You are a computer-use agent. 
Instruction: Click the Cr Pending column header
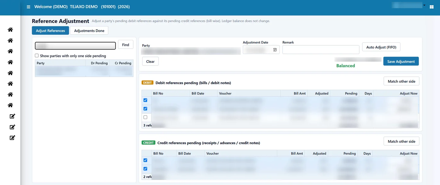click(121, 63)
